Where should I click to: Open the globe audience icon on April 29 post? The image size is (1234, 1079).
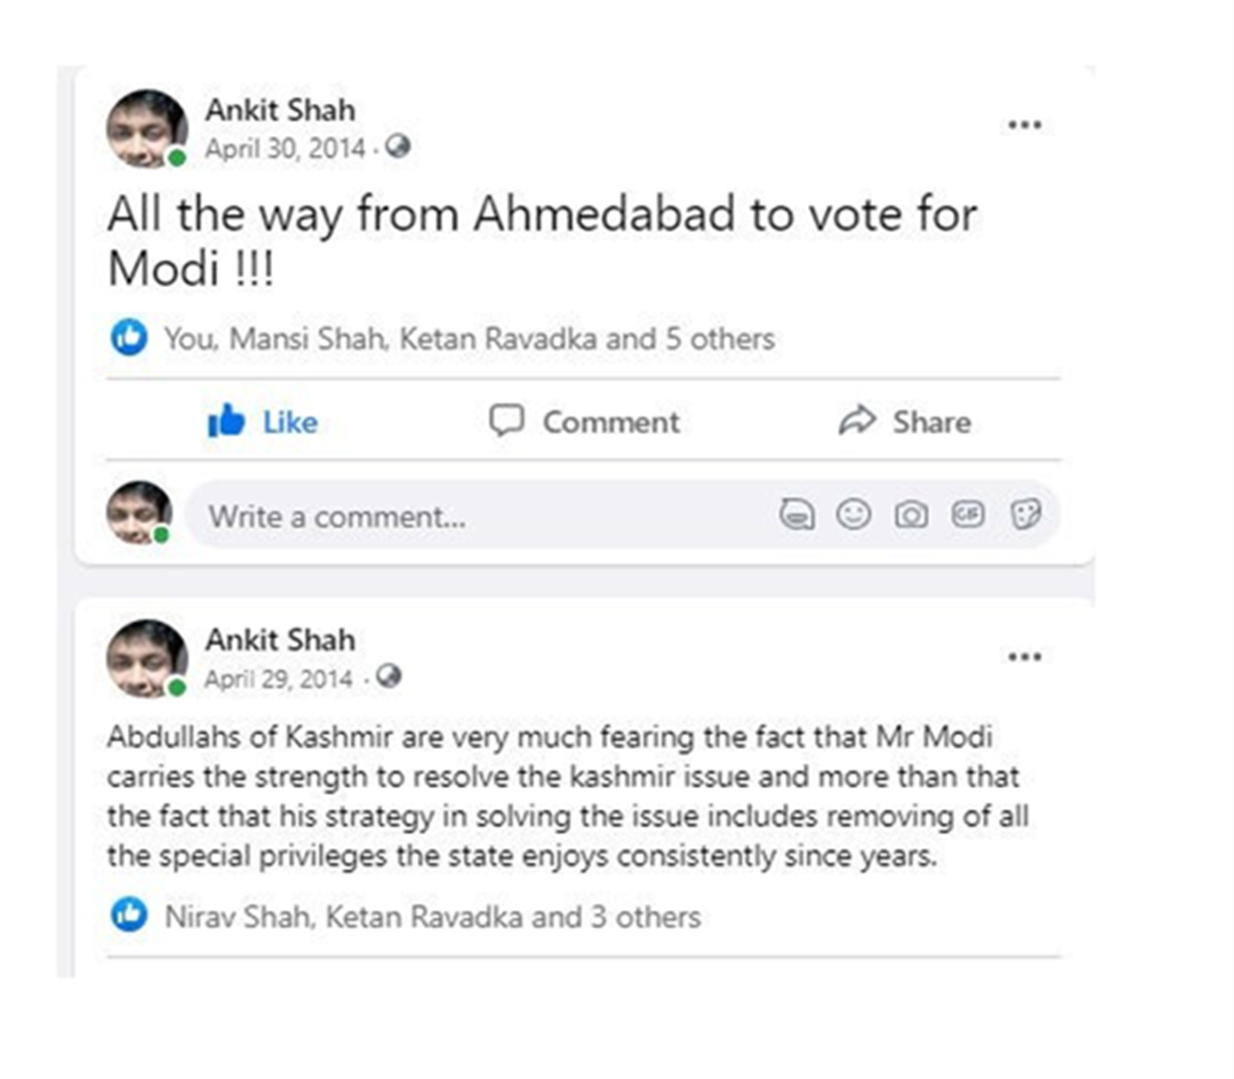389,679
